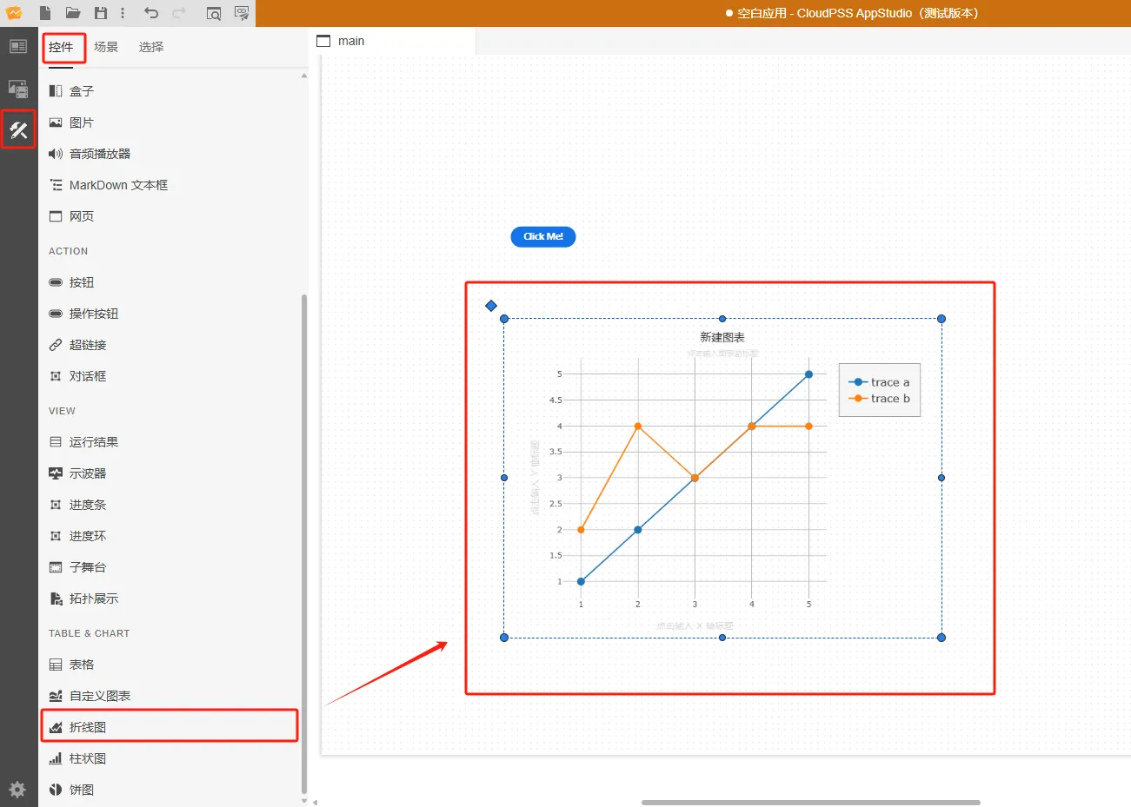Switch to the 选择 tab
Viewport: 1131px width, 807px height.
point(151,47)
